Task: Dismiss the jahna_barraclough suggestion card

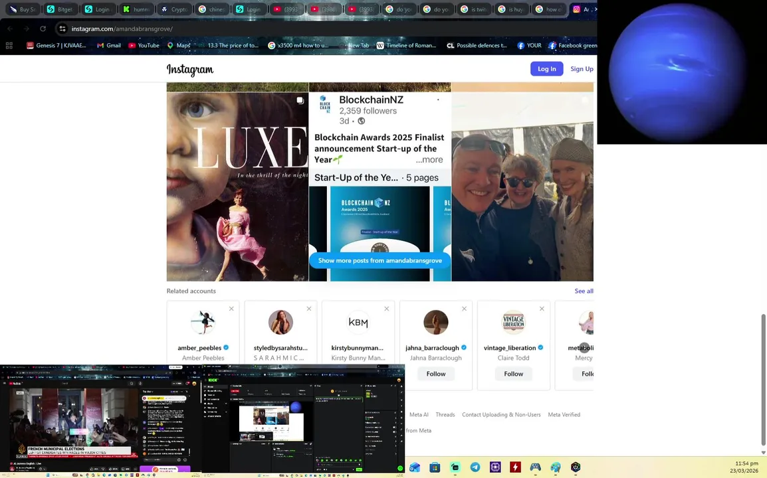Action: pos(464,309)
